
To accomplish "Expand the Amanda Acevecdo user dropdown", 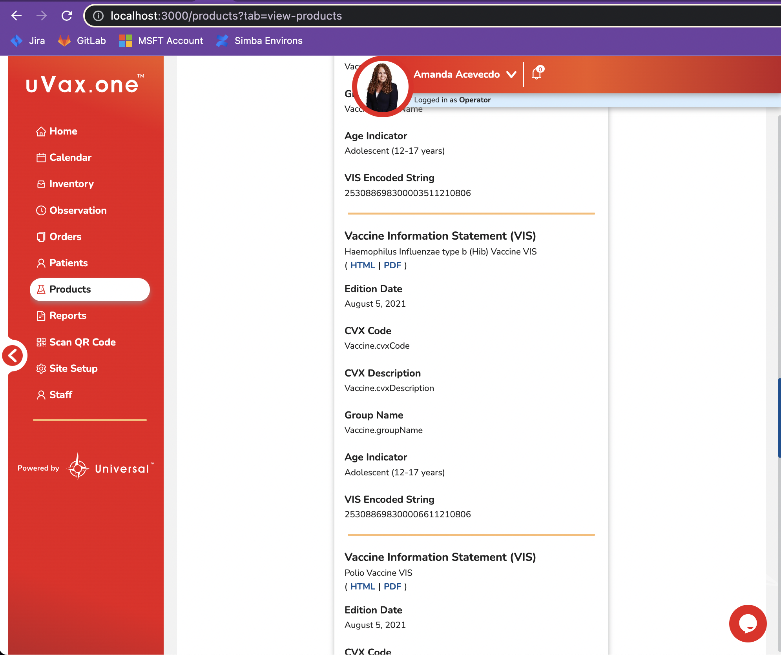I will pos(511,75).
